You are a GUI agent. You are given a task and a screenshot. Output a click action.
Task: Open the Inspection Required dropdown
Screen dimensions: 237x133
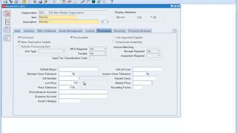pos(153,56)
